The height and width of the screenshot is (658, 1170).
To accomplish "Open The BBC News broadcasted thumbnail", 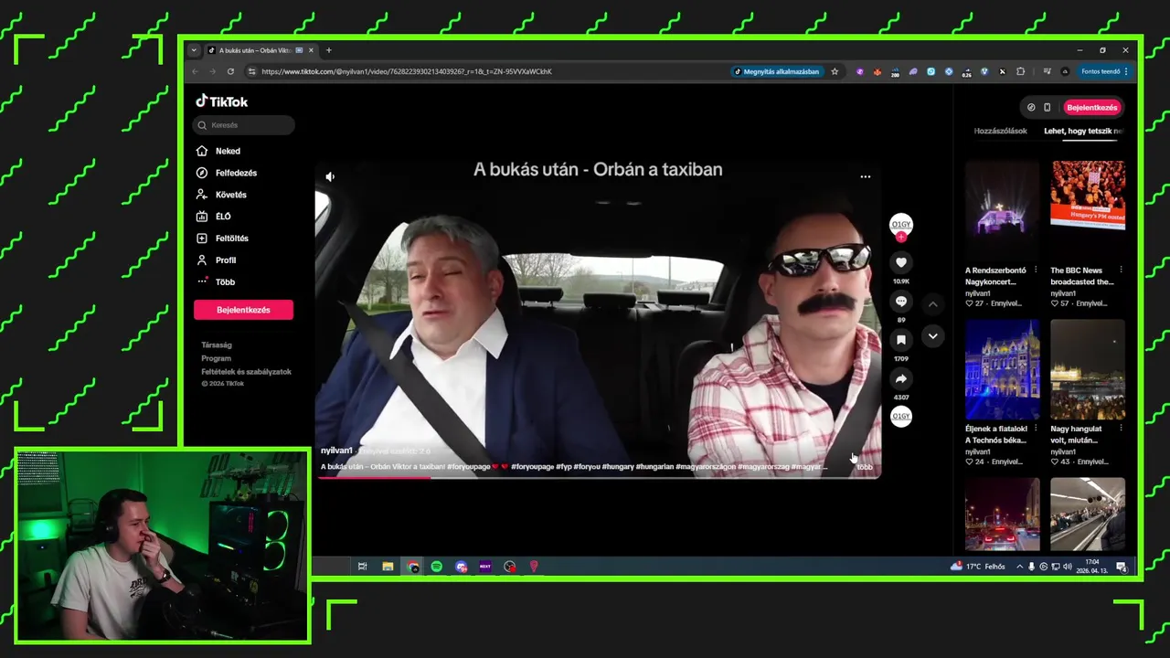I will (x=1088, y=209).
